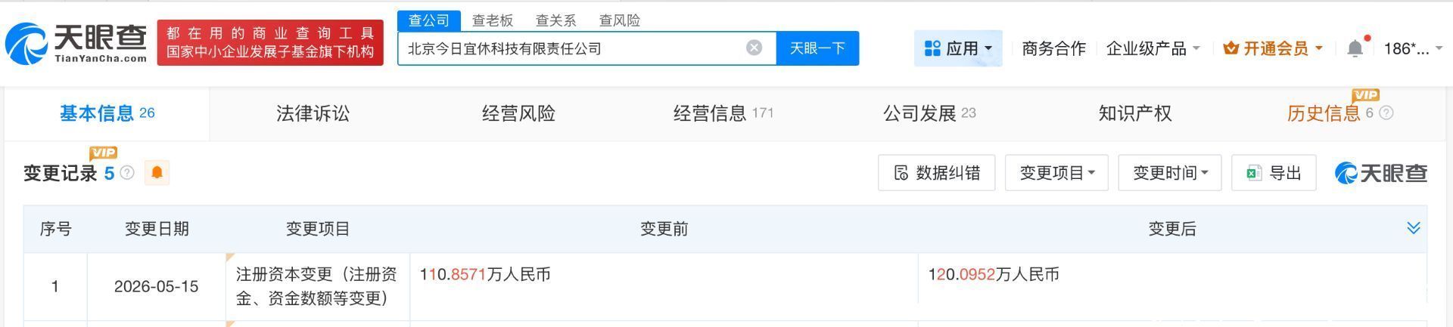The width and height of the screenshot is (1453, 327).
Task: Switch to the 查老板 search tab
Action: tap(493, 20)
